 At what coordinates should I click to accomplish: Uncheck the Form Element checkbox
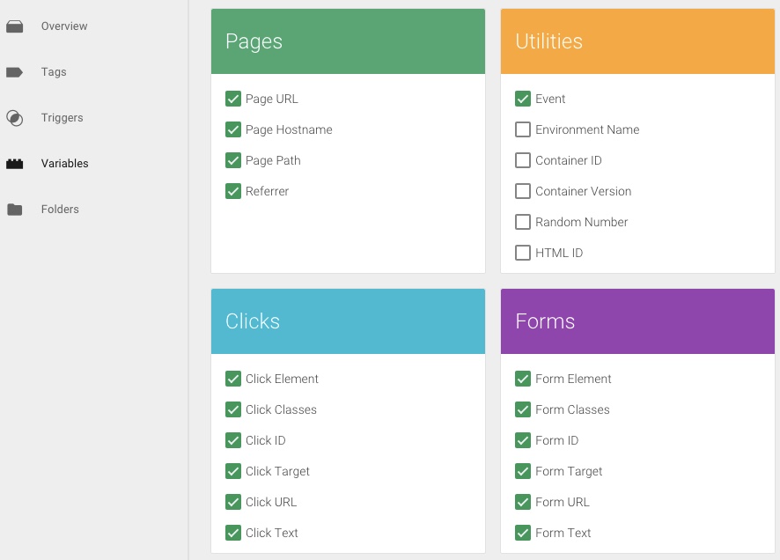(x=523, y=379)
